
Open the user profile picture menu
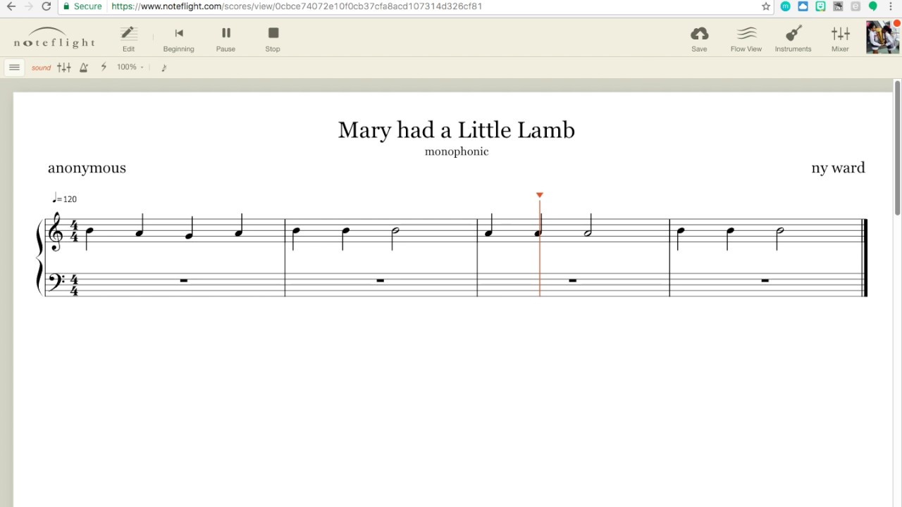(x=882, y=37)
